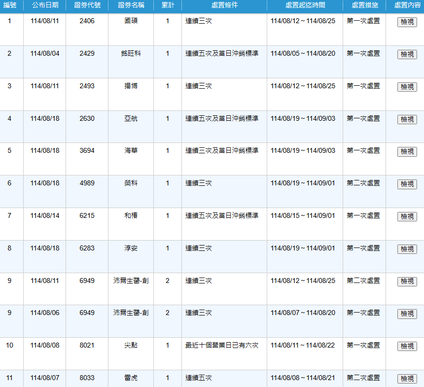This screenshot has width=424, height=387.
Task: Click period 114/08/11 ~ 114/08/22
Action: pos(303,345)
